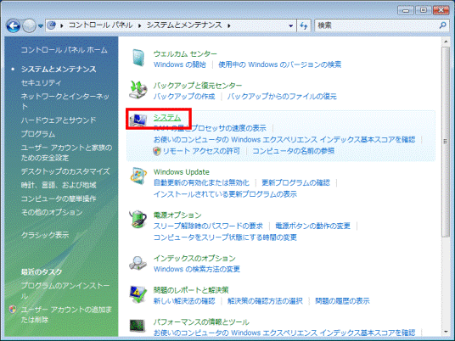Select ハードウェアとサウンド in the sidebar
455x341 pixels.
tap(59, 120)
